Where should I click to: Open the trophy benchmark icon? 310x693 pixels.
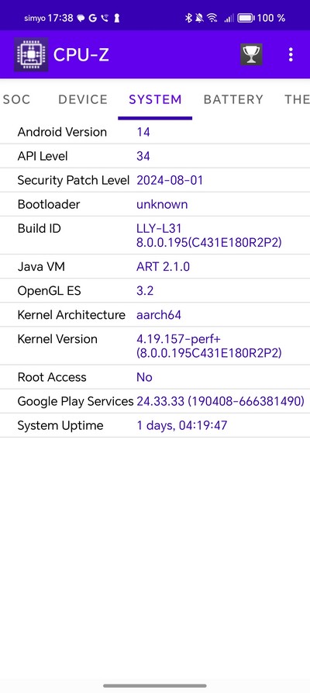click(x=251, y=55)
